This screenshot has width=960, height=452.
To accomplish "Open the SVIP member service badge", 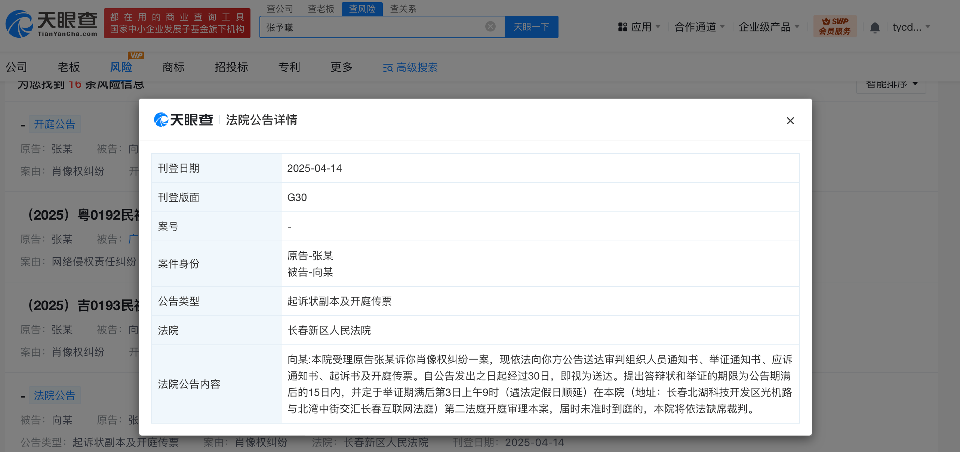I will (834, 26).
